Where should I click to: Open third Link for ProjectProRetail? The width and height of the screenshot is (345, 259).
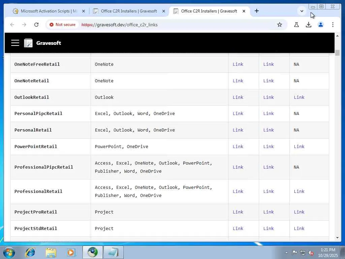pos(299,212)
